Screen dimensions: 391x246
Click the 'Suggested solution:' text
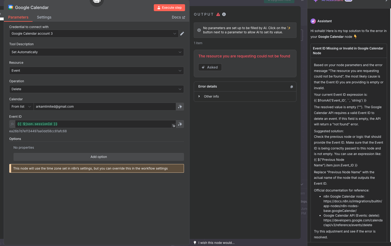pyautogui.click(x=329, y=131)
